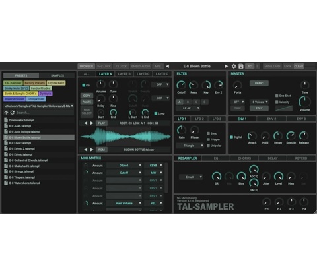Open the Cutoff mod destination dropdown

tap(124, 173)
